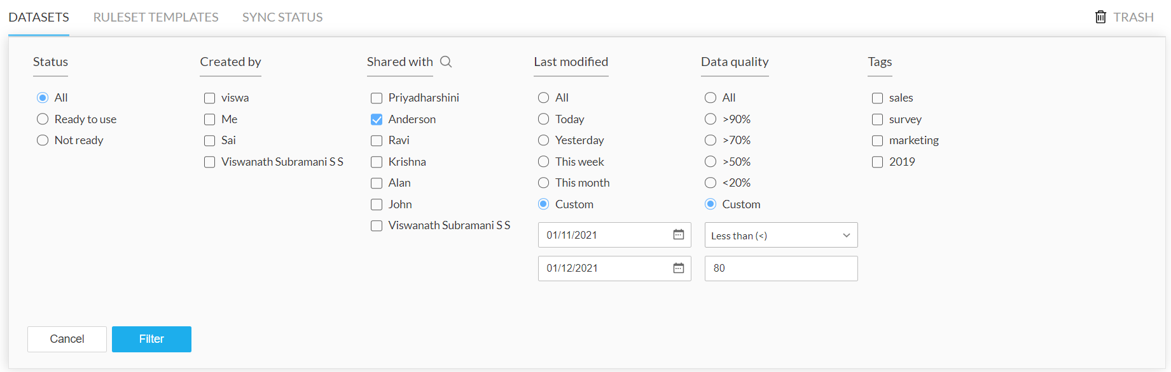1171x372 pixels.
Task: Select Not ready status option
Action: click(43, 140)
